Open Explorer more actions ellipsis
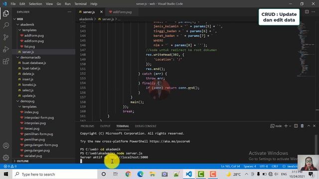The image size is (319, 179). click(x=70, y=12)
